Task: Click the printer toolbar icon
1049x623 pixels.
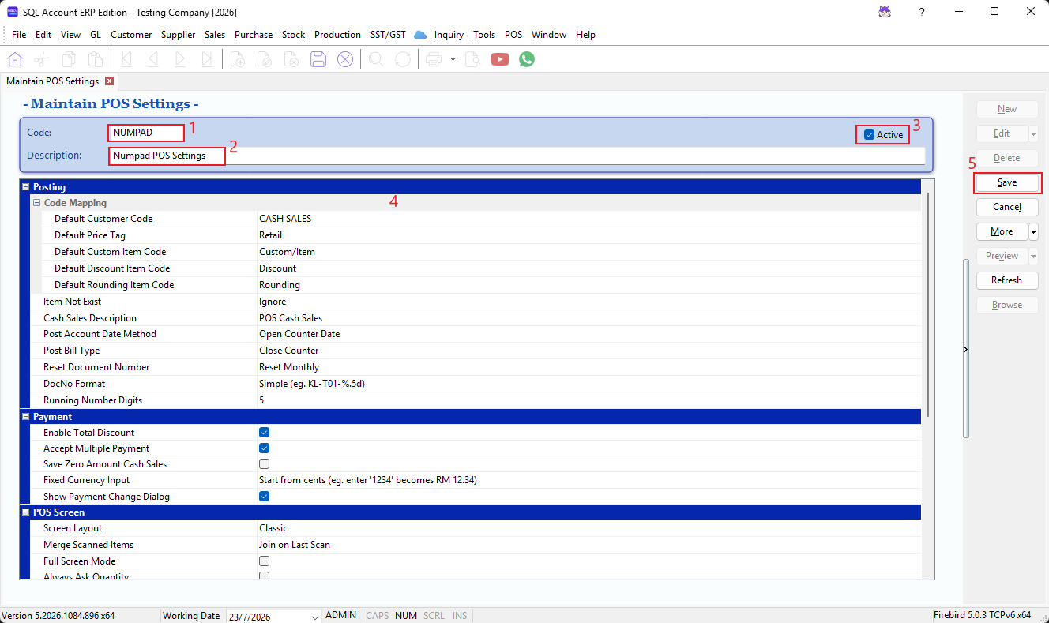Action: 434,59
